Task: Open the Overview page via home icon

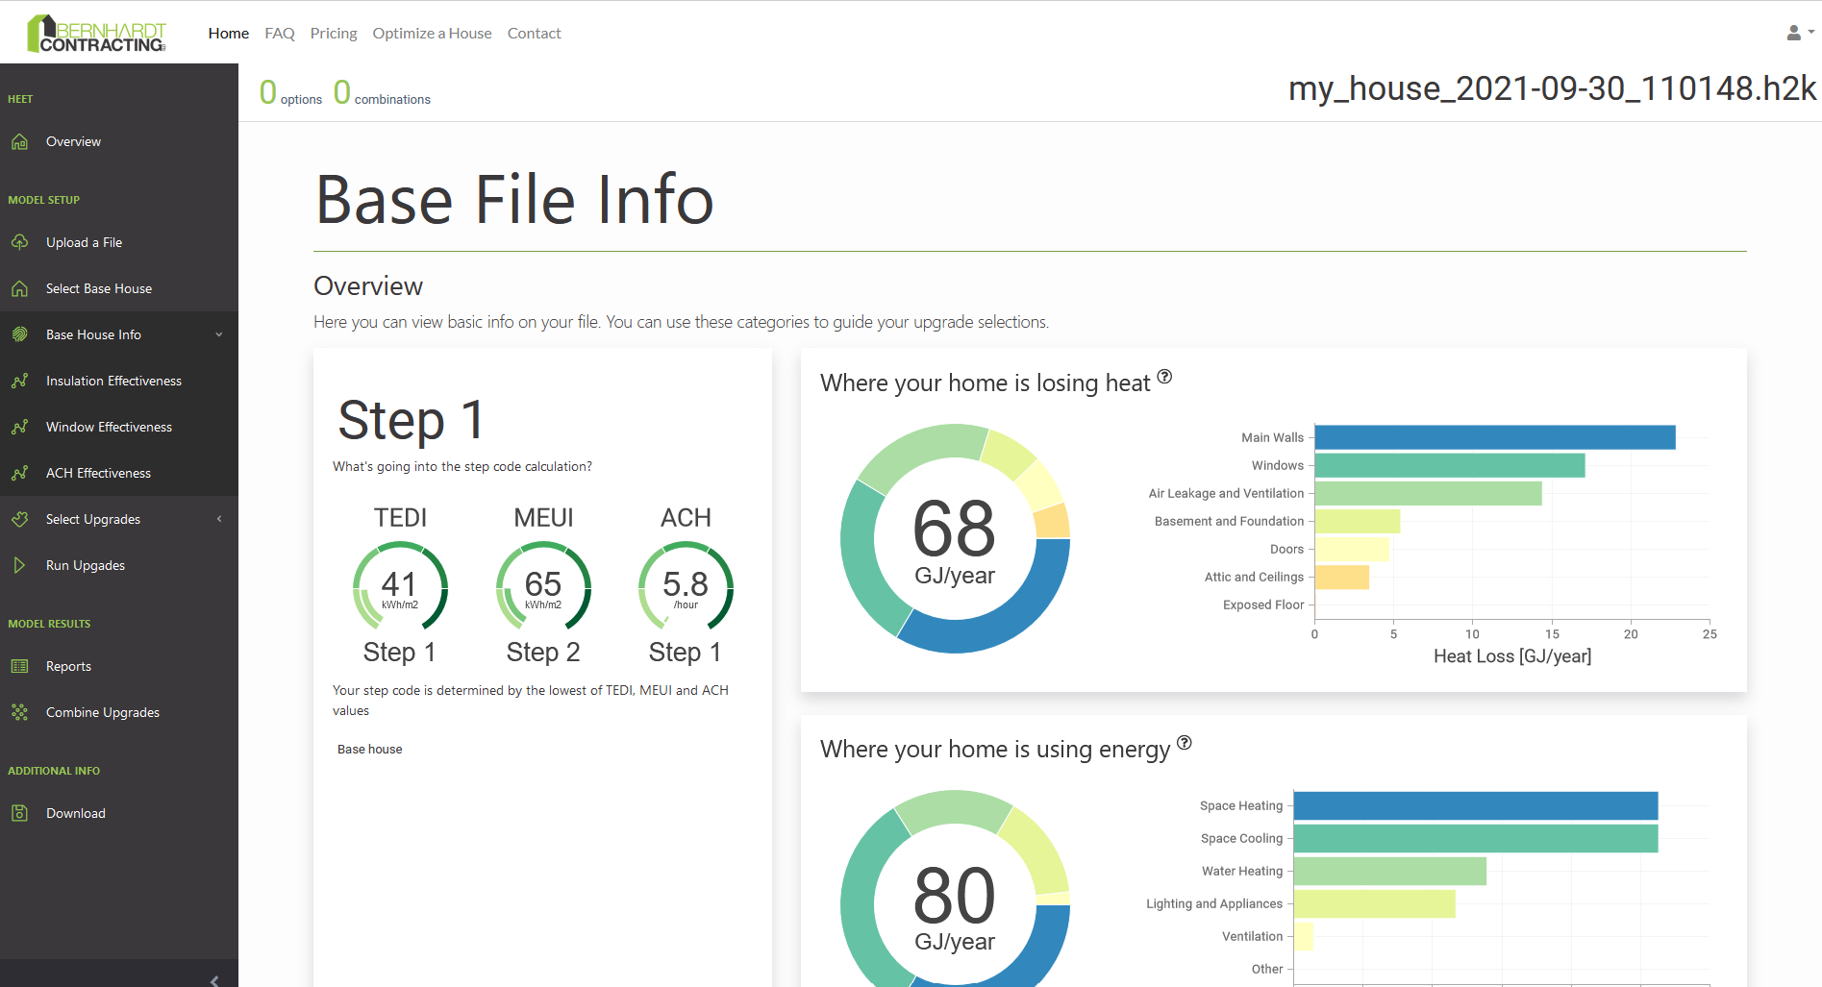Action: tap(20, 141)
